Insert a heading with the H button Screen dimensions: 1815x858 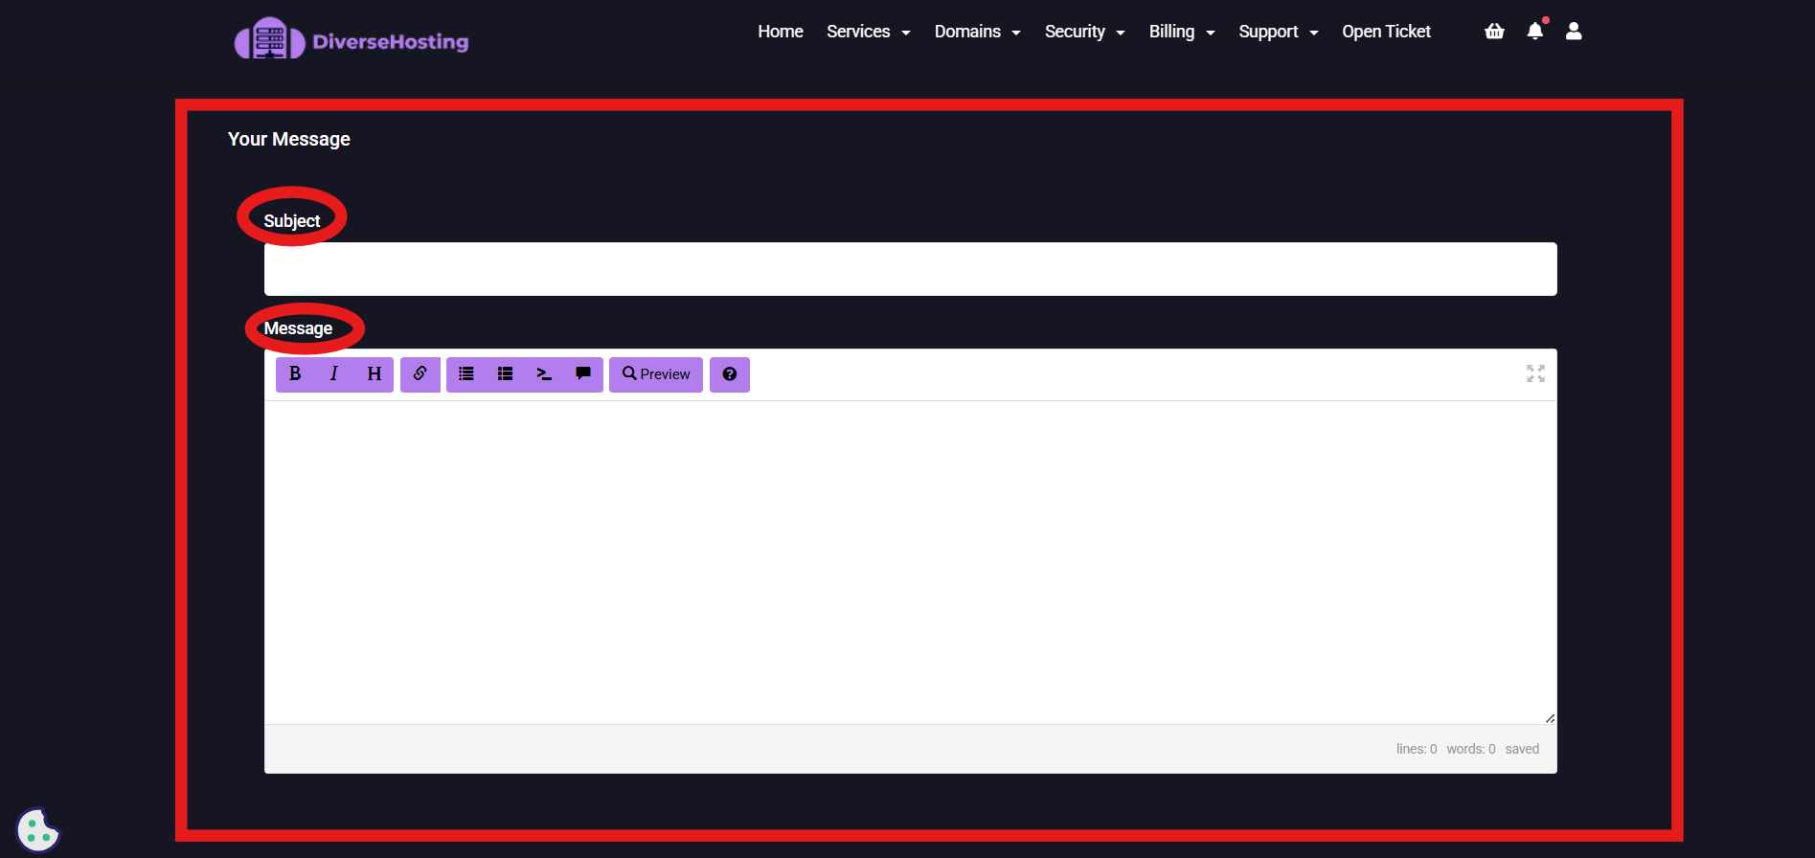374,374
